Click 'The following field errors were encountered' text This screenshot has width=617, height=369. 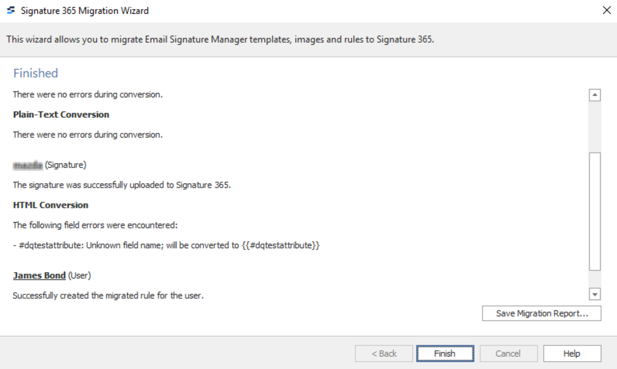click(95, 225)
